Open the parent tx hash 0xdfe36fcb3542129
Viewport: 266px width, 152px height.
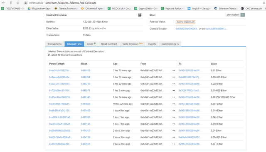coord(60,111)
